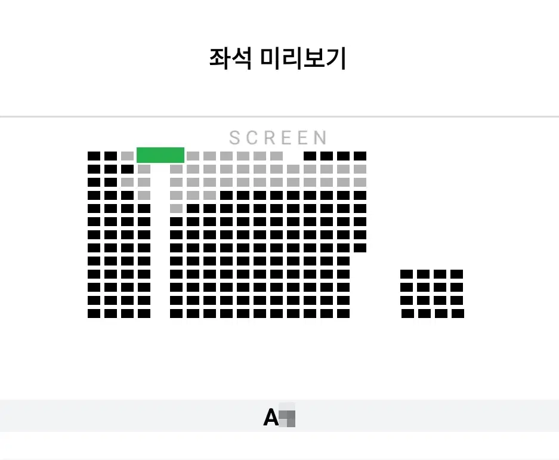The image size is (559, 460).
Task: Select the rightmost gray seat in the second row
Action: pyautogui.click(x=360, y=169)
